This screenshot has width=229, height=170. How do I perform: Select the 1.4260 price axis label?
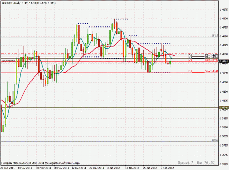click(224, 82)
